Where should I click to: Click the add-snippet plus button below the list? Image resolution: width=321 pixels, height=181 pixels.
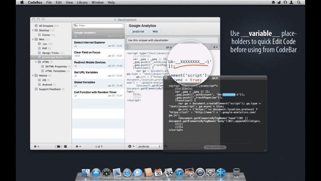point(78,146)
